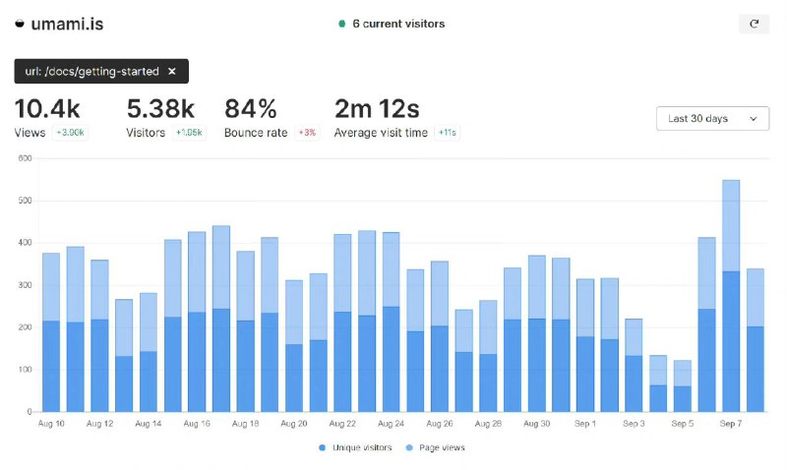Toggle Unique visitors legend item

(x=355, y=447)
